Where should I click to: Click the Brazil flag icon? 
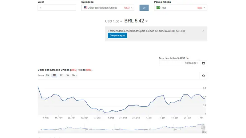click(x=158, y=7)
